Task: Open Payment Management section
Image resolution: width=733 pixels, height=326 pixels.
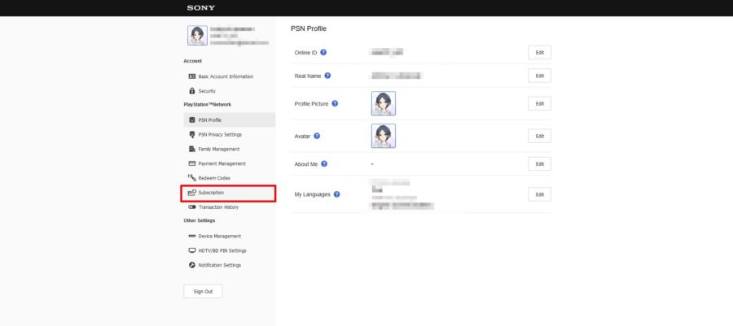Action: (230, 163)
